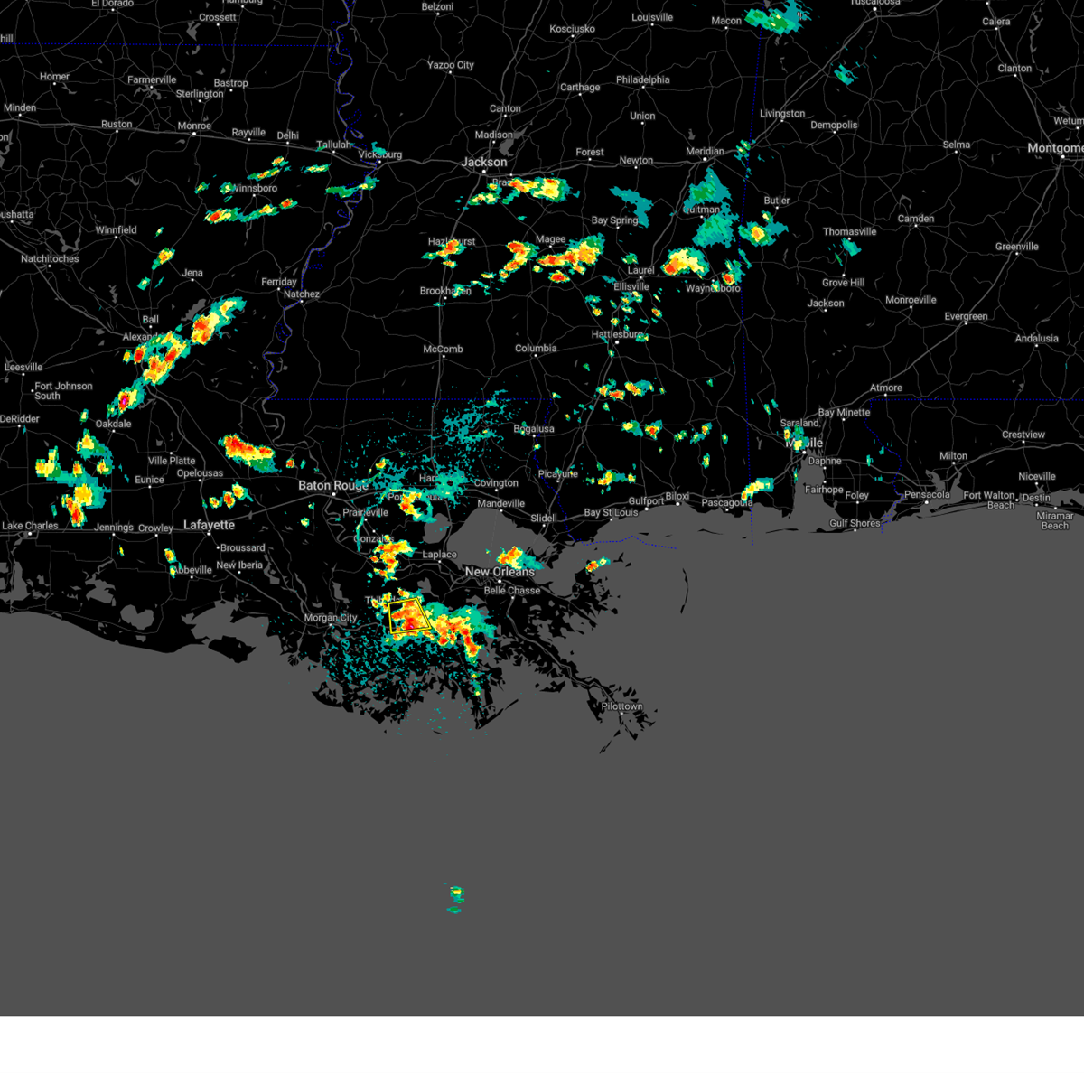Click the Oakdale label
The width and height of the screenshot is (1084, 1084).
point(114,424)
